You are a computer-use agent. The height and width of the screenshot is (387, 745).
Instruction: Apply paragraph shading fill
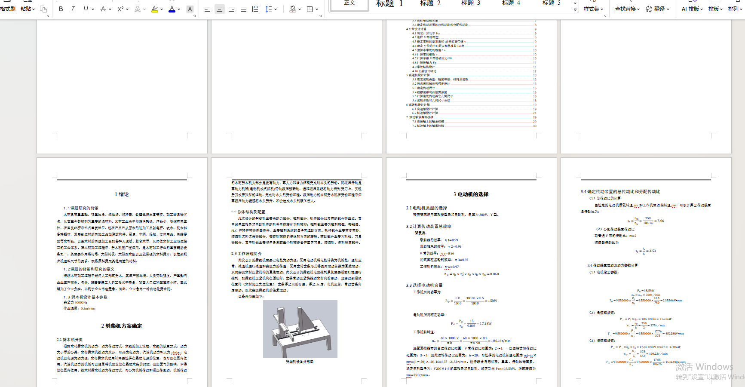293,9
